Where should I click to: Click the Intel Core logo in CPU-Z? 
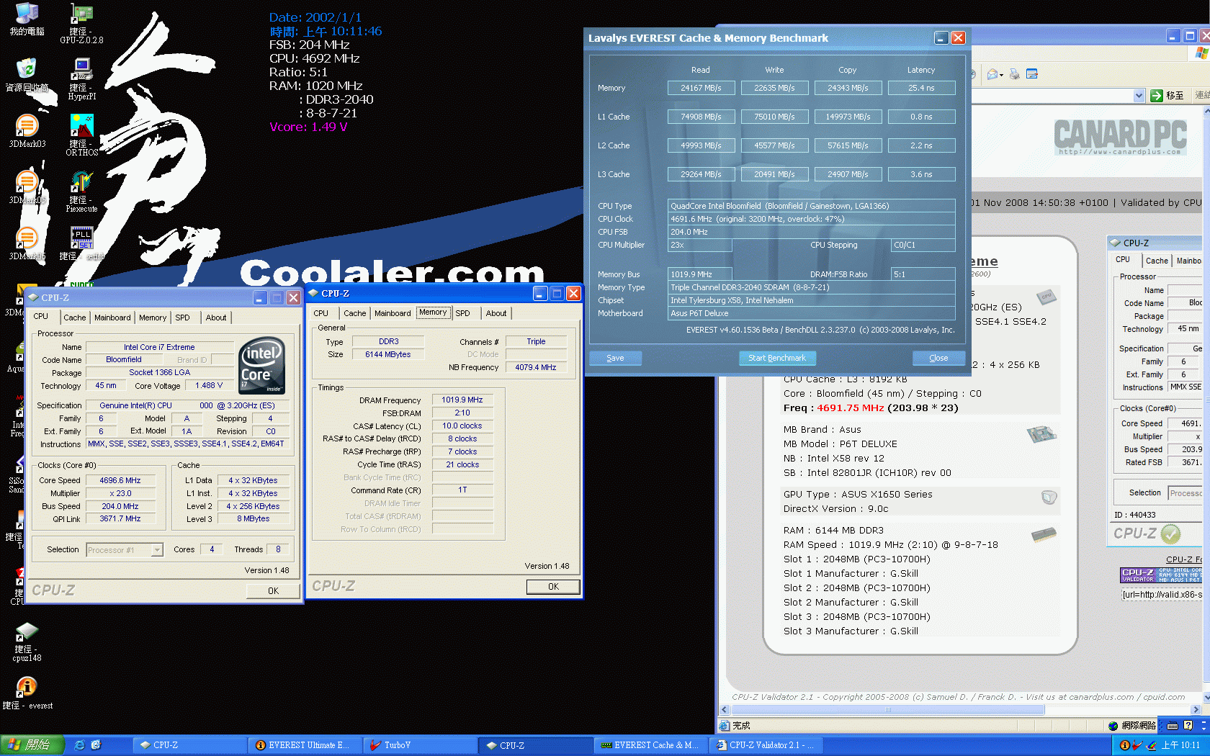pos(261,364)
